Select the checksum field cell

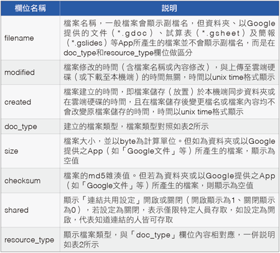coord(30,181)
